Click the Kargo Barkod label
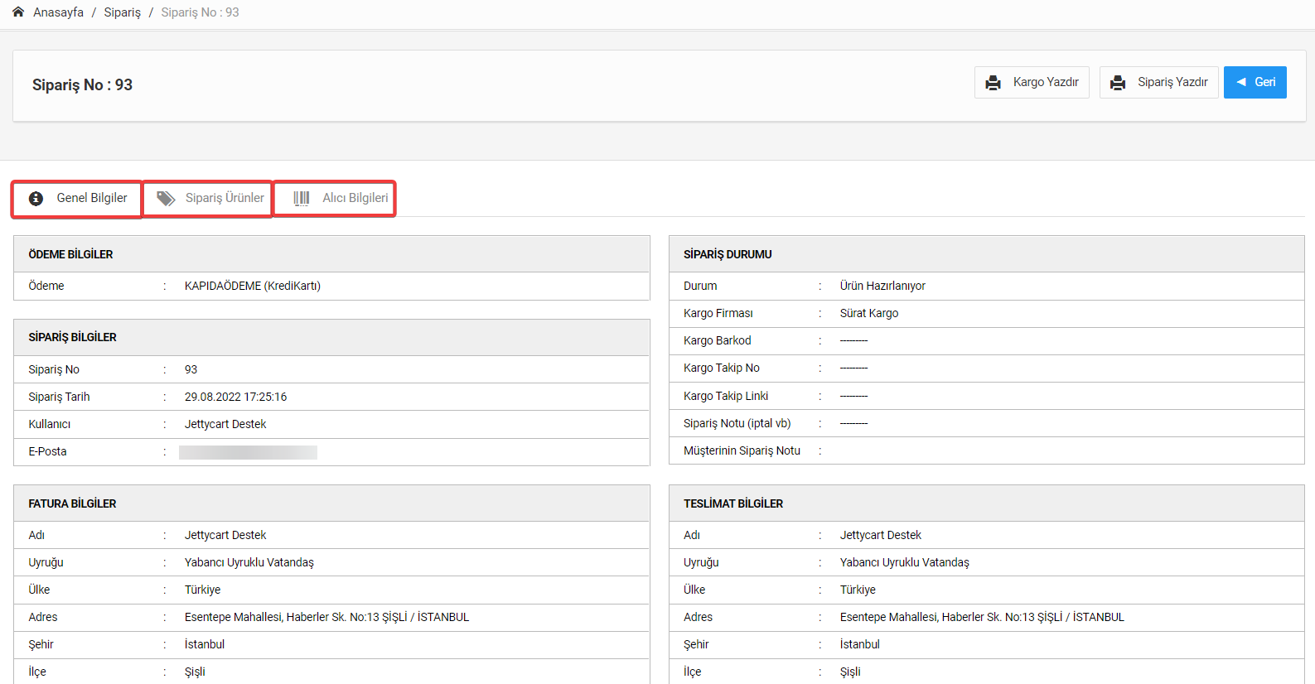1315x684 pixels. [x=717, y=340]
